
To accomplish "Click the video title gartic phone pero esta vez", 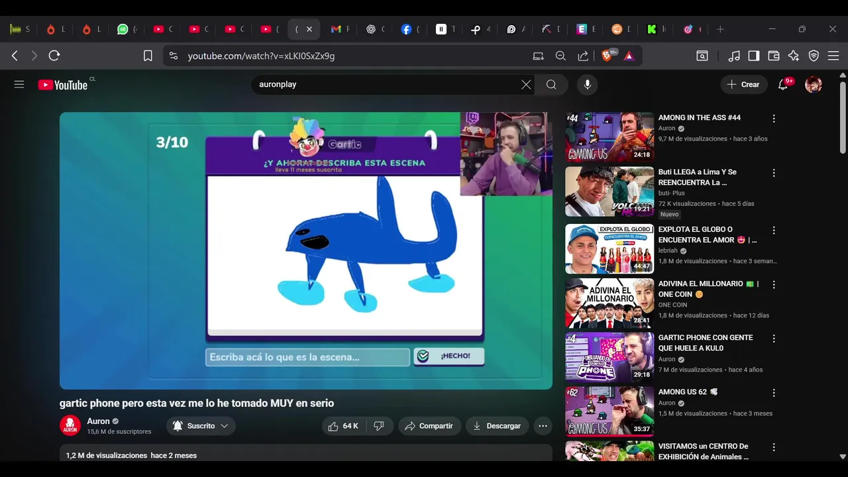I will (x=197, y=403).
